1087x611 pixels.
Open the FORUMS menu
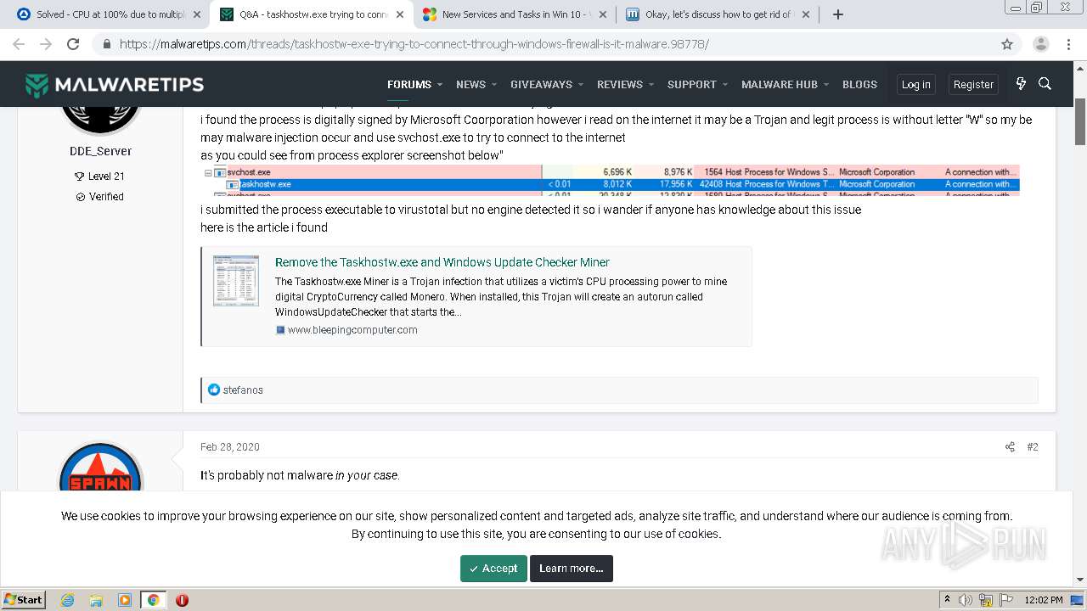(x=409, y=84)
